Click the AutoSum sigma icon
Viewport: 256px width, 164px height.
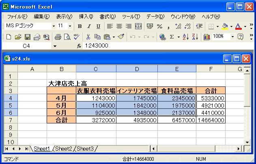(172, 37)
